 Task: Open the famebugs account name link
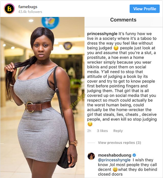tap(28, 7)
